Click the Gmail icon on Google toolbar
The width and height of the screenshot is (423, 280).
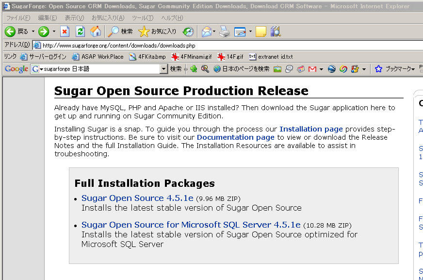pos(312,69)
